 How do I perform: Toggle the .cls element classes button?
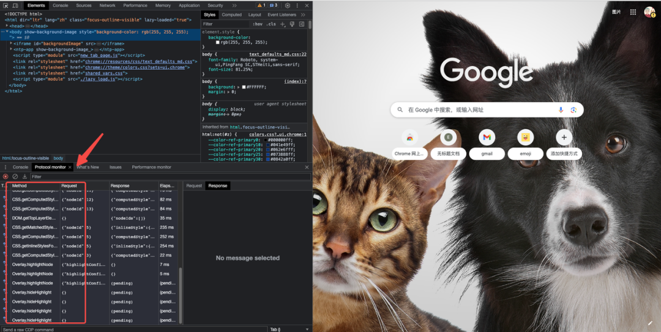tap(272, 24)
